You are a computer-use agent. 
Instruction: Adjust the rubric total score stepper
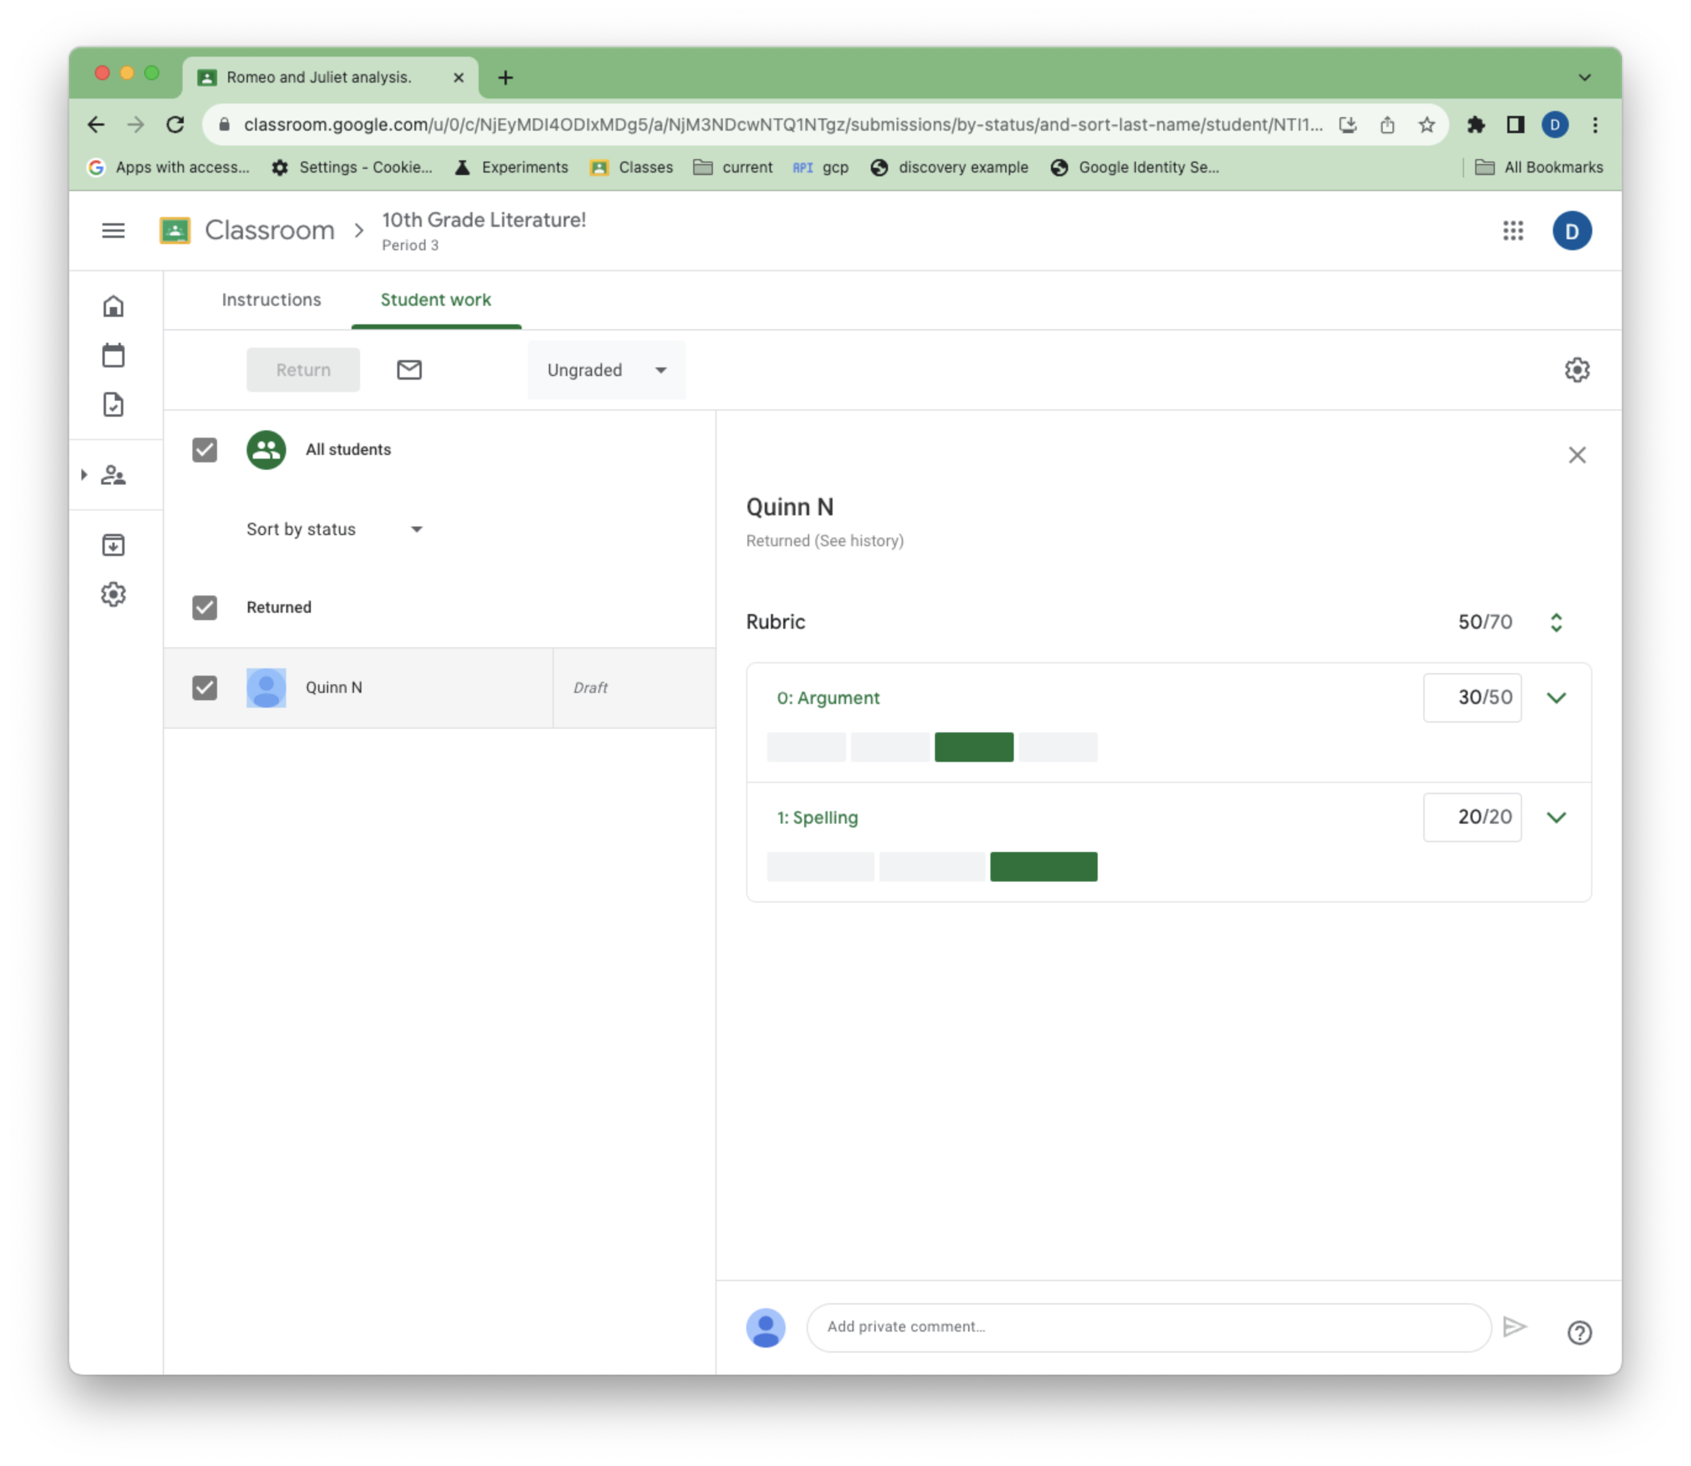click(x=1556, y=621)
